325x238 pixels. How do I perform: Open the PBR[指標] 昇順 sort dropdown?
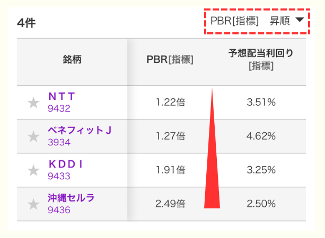257,21
